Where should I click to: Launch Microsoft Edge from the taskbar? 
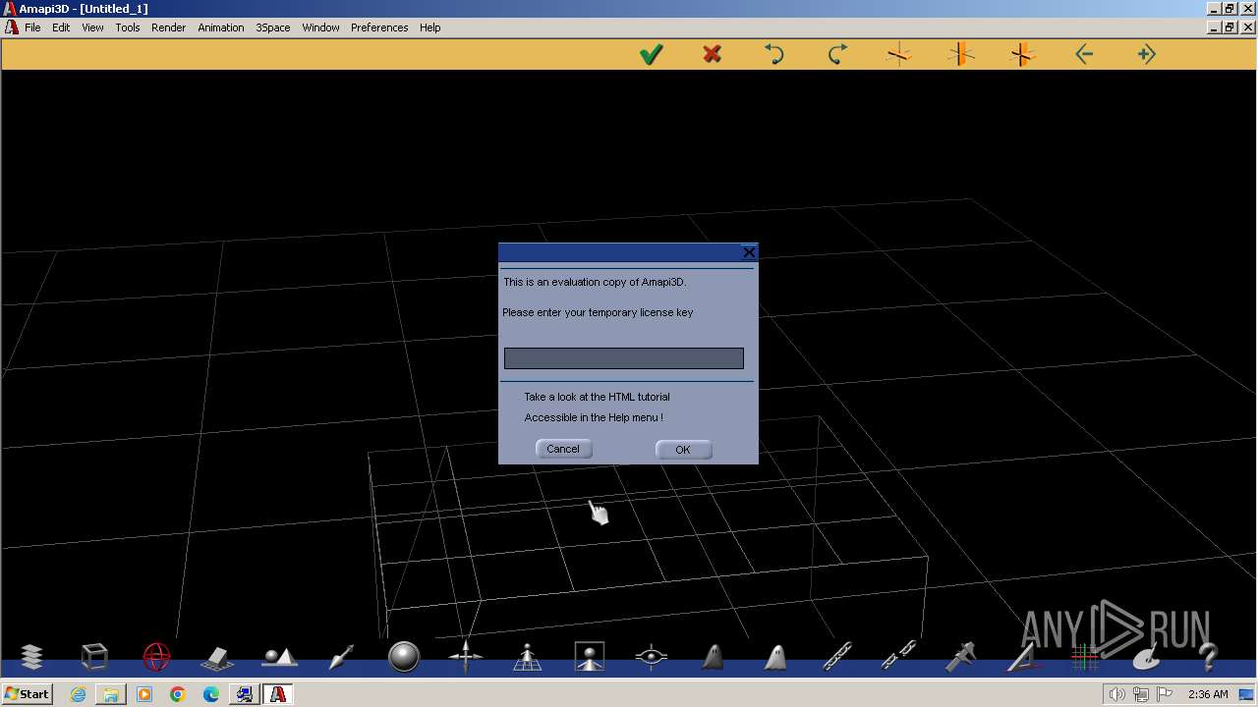[x=211, y=694]
